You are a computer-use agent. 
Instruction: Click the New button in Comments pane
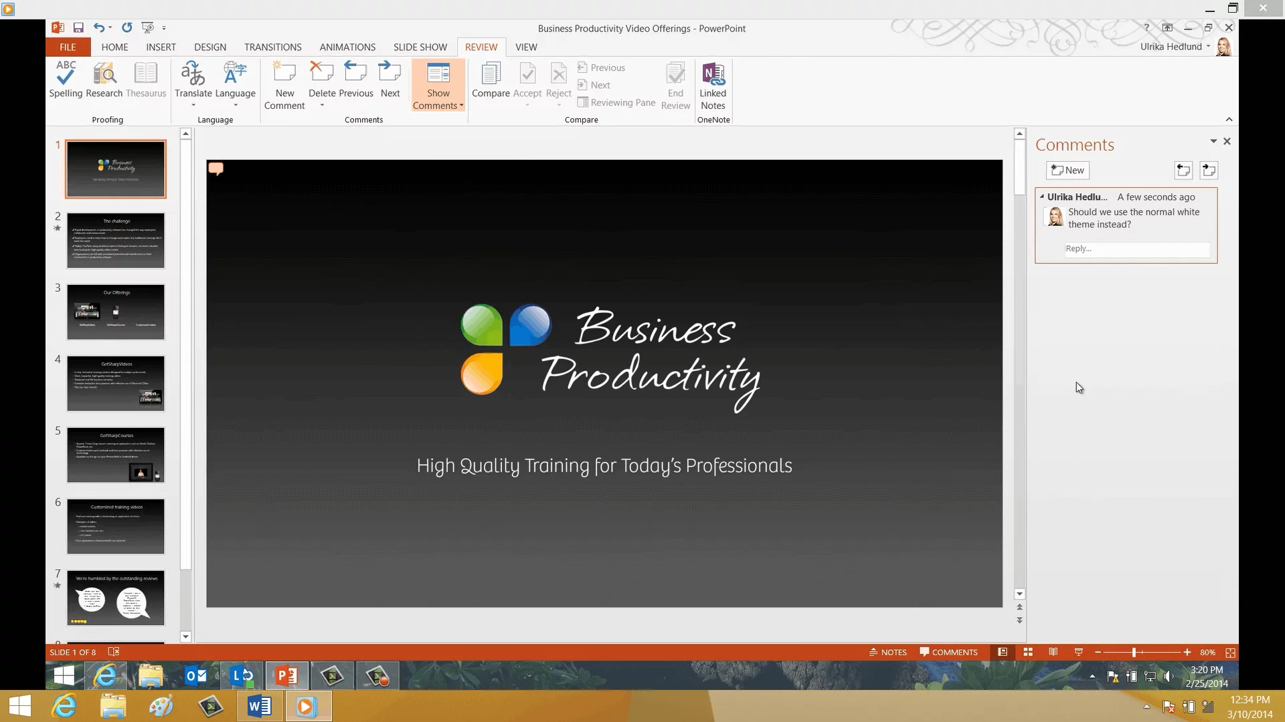[x=1067, y=170]
